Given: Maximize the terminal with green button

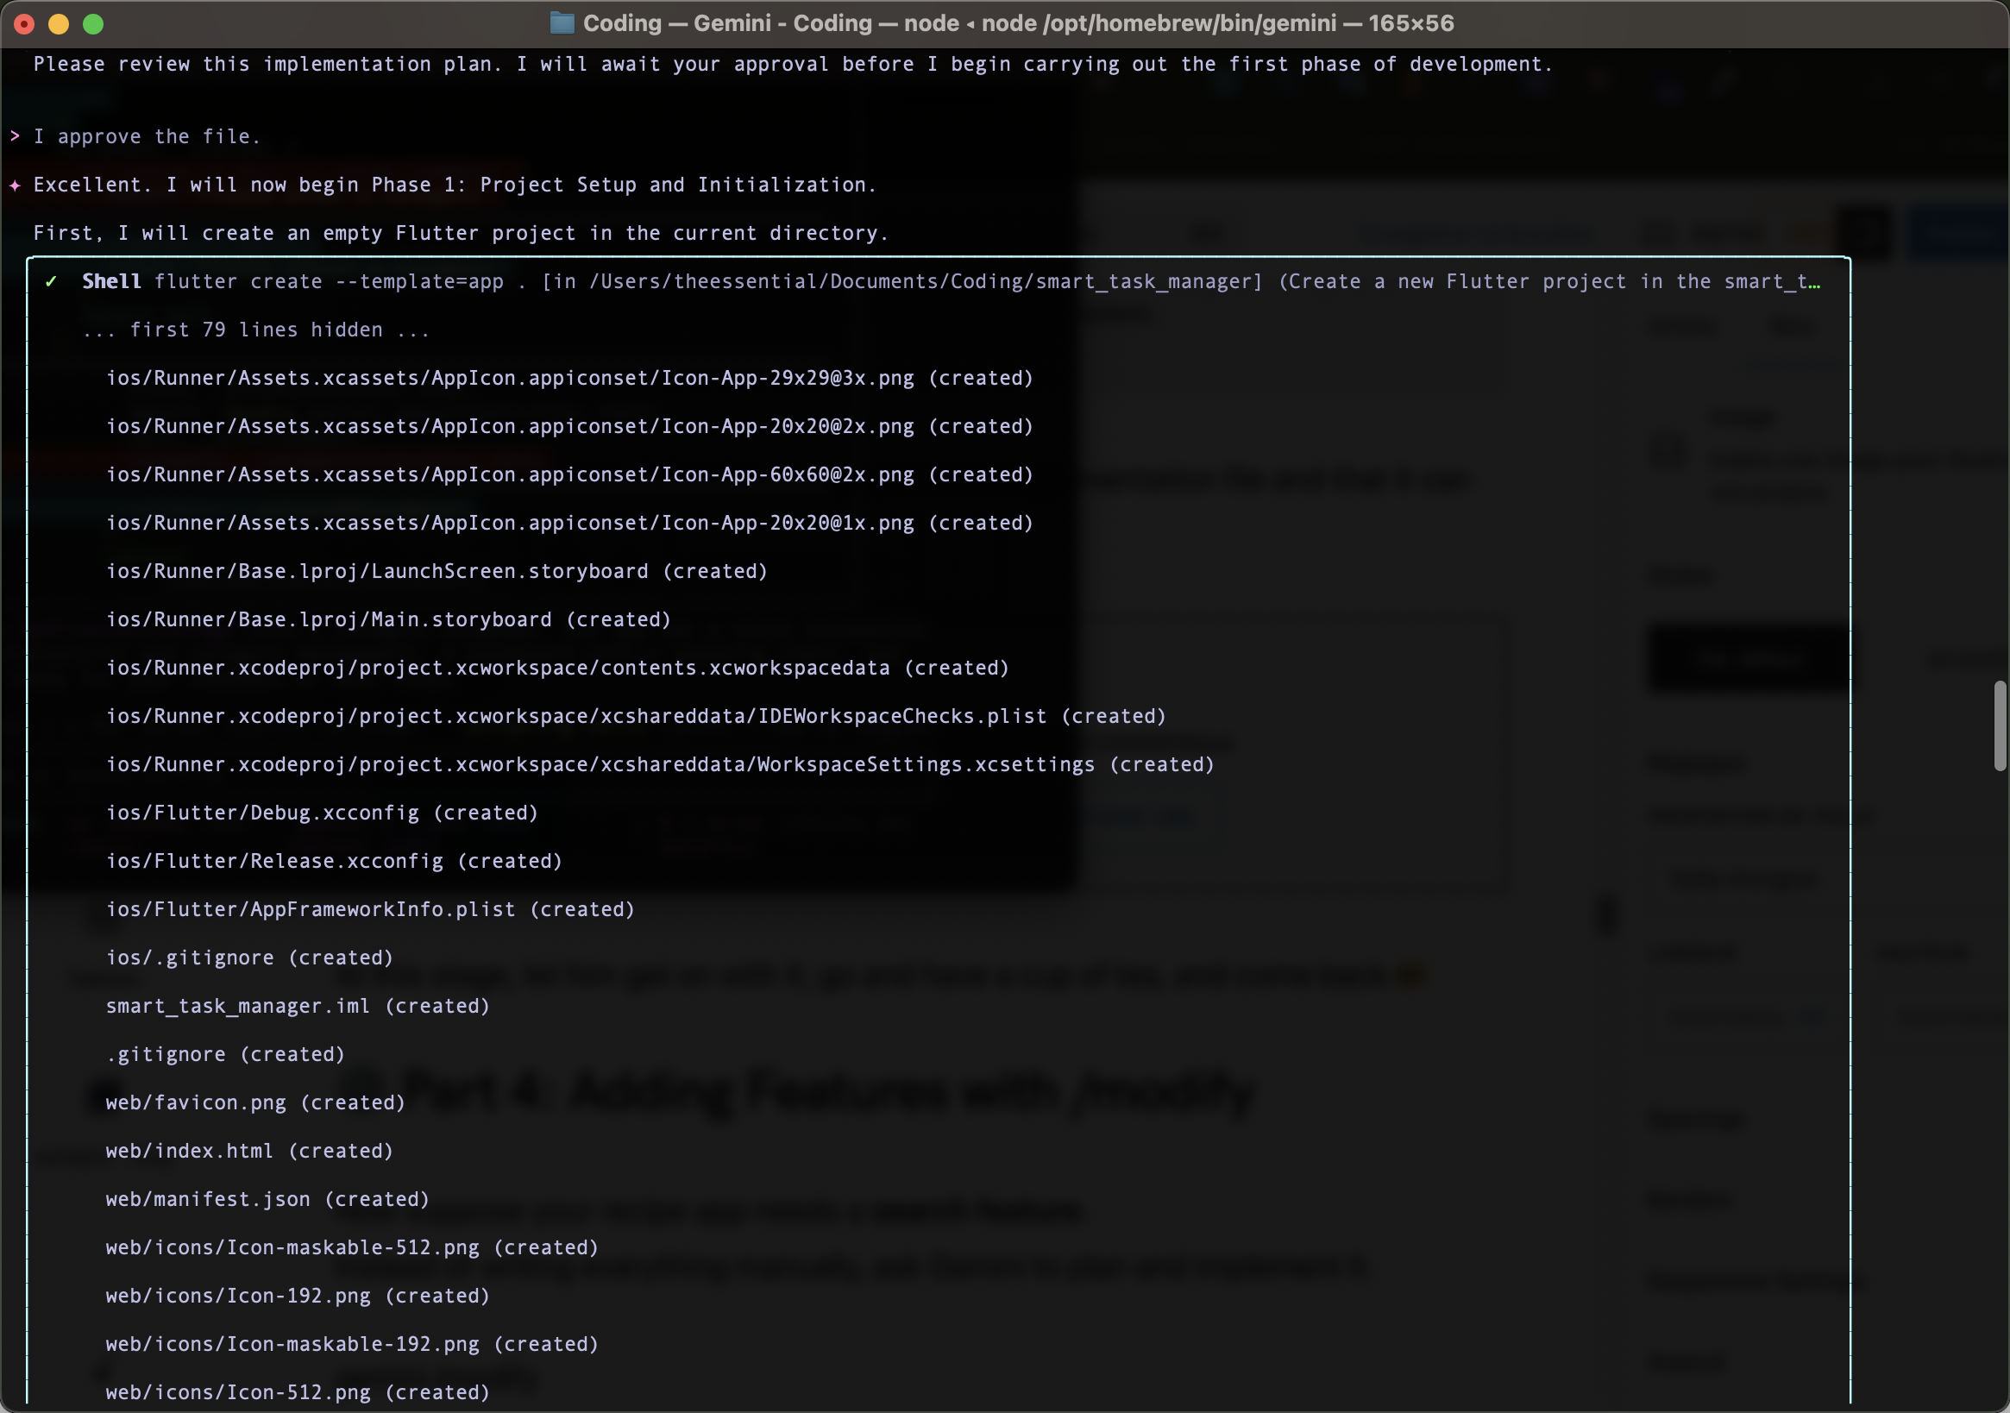Looking at the screenshot, I should click(x=93, y=23).
